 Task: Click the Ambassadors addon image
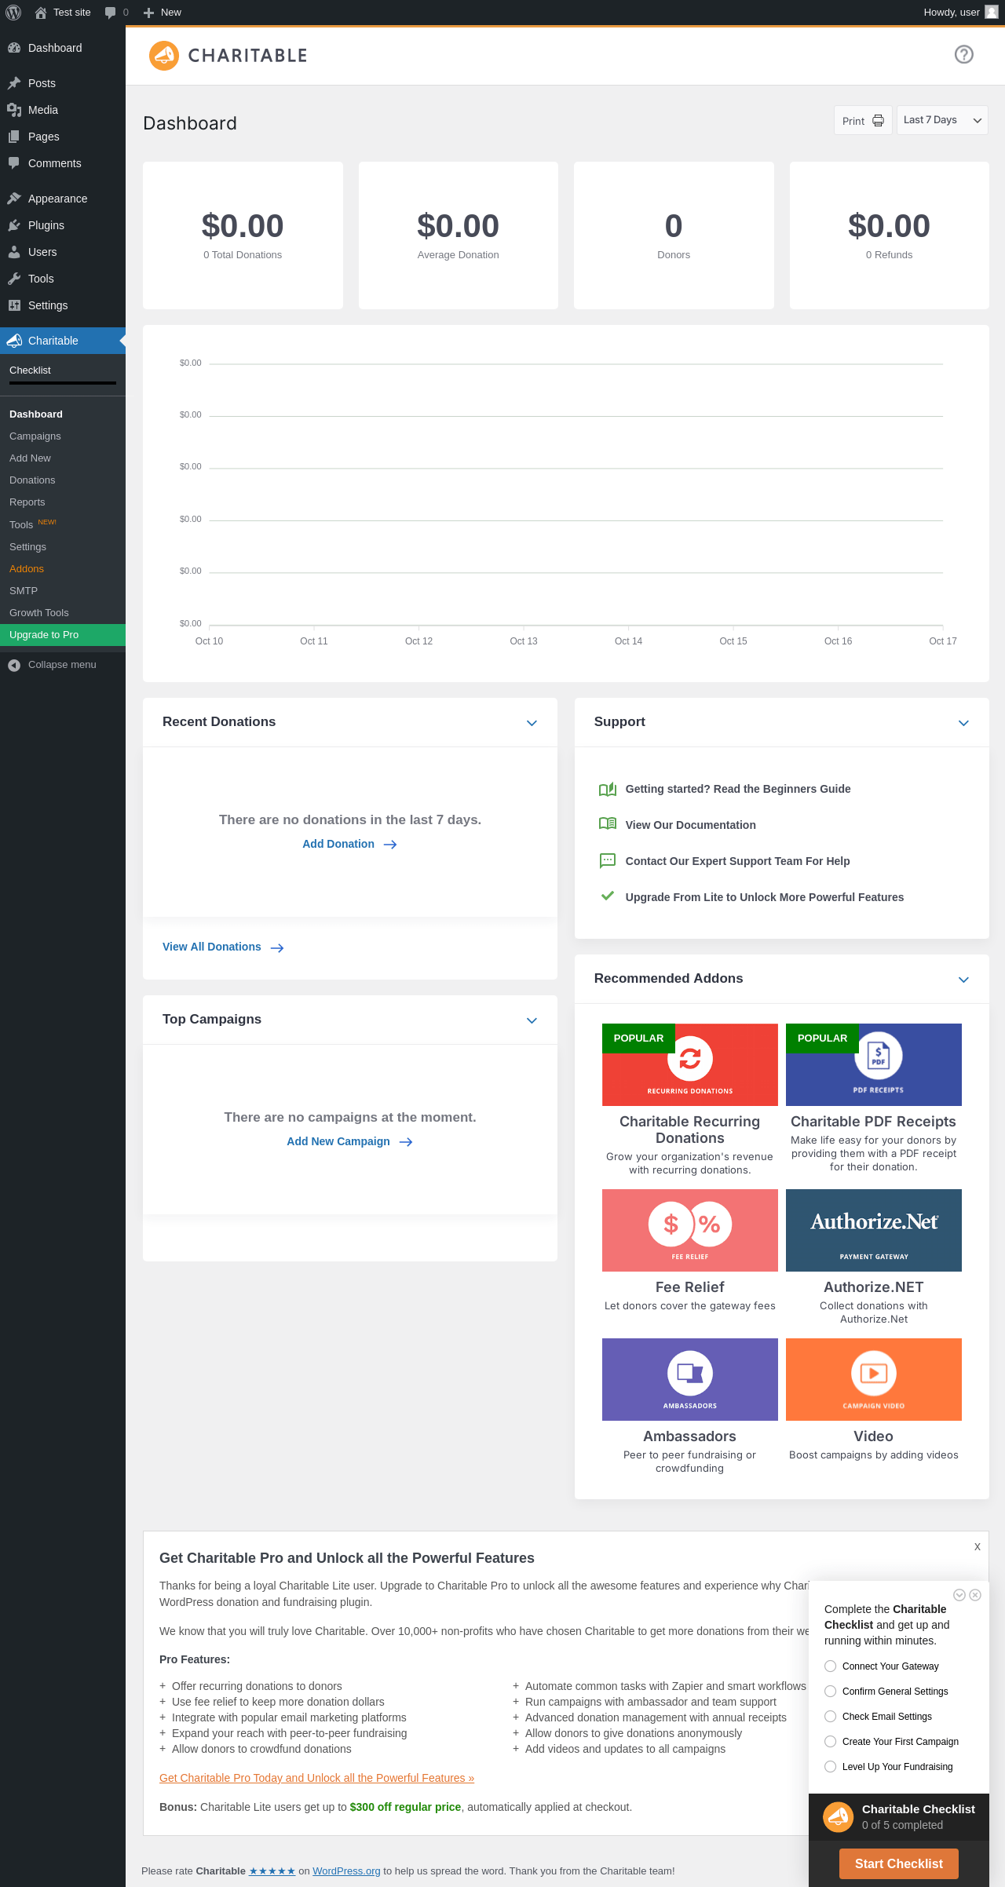[690, 1379]
